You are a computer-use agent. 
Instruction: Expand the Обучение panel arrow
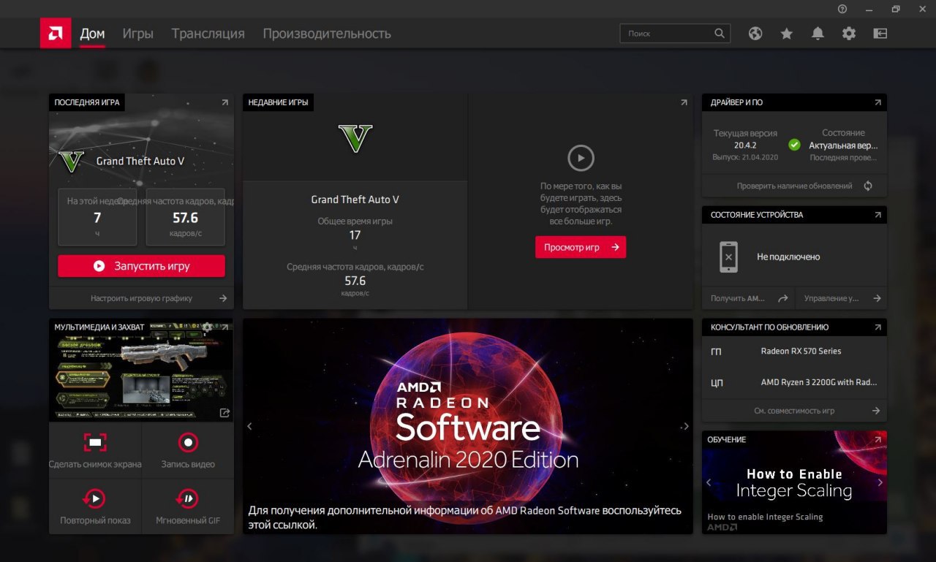point(877,439)
